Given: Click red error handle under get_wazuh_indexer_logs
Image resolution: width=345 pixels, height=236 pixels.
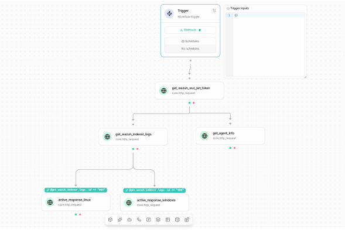Looking at the screenshot, I should point(137,149).
